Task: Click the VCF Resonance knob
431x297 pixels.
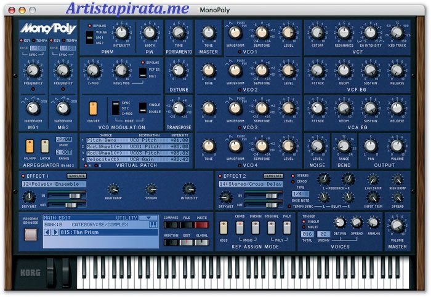Action: click(344, 33)
